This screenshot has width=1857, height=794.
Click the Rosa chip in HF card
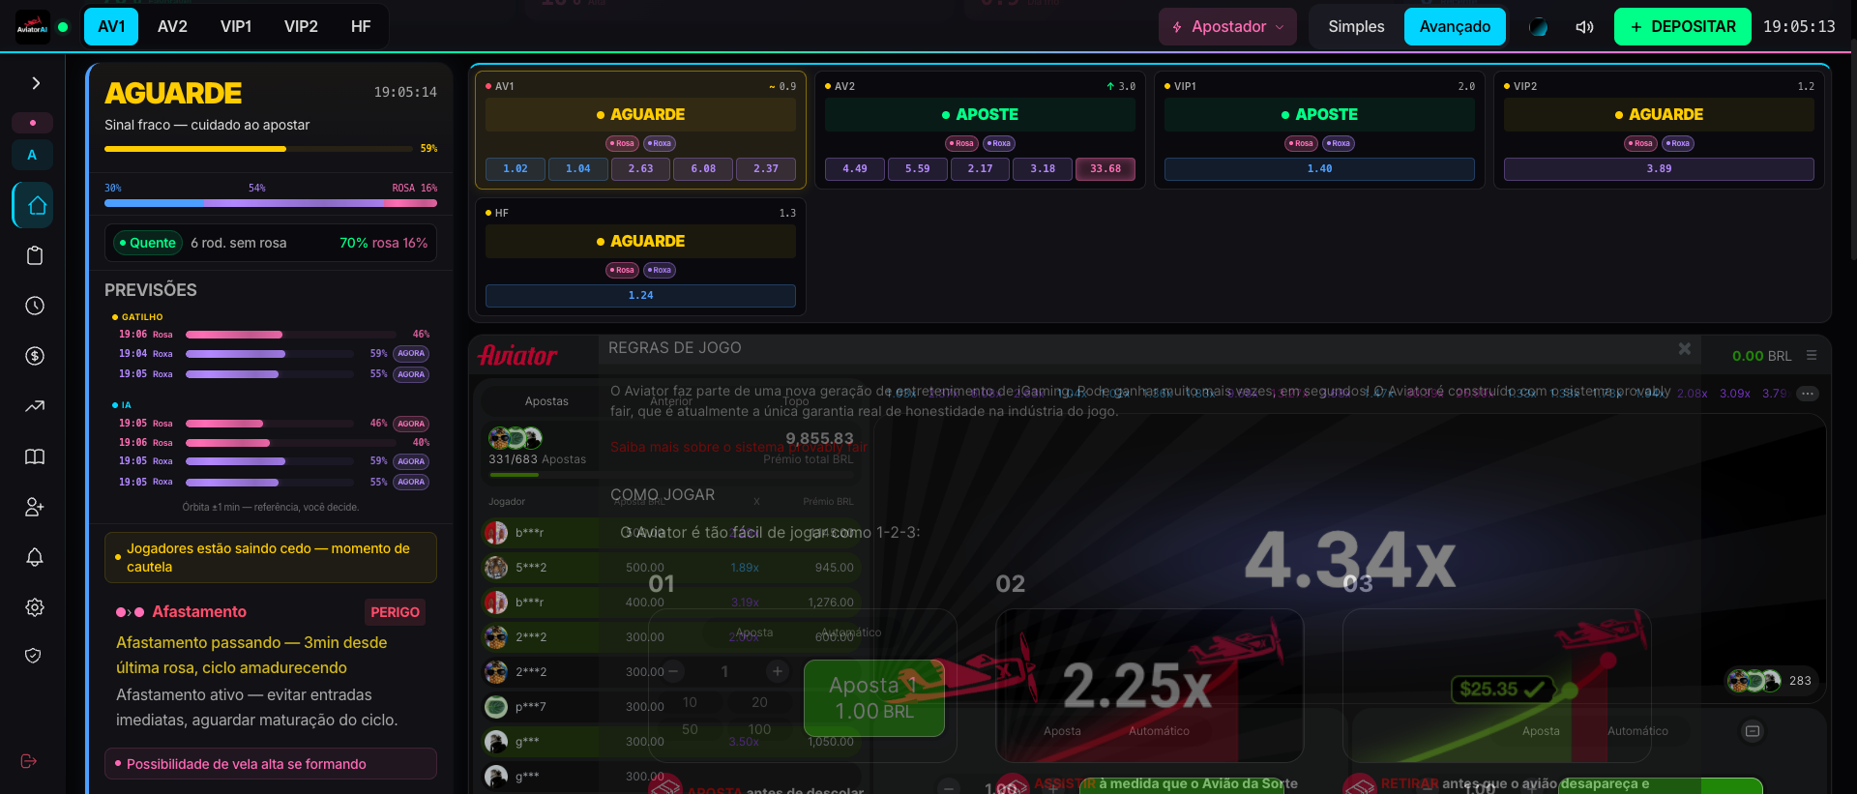[622, 270]
